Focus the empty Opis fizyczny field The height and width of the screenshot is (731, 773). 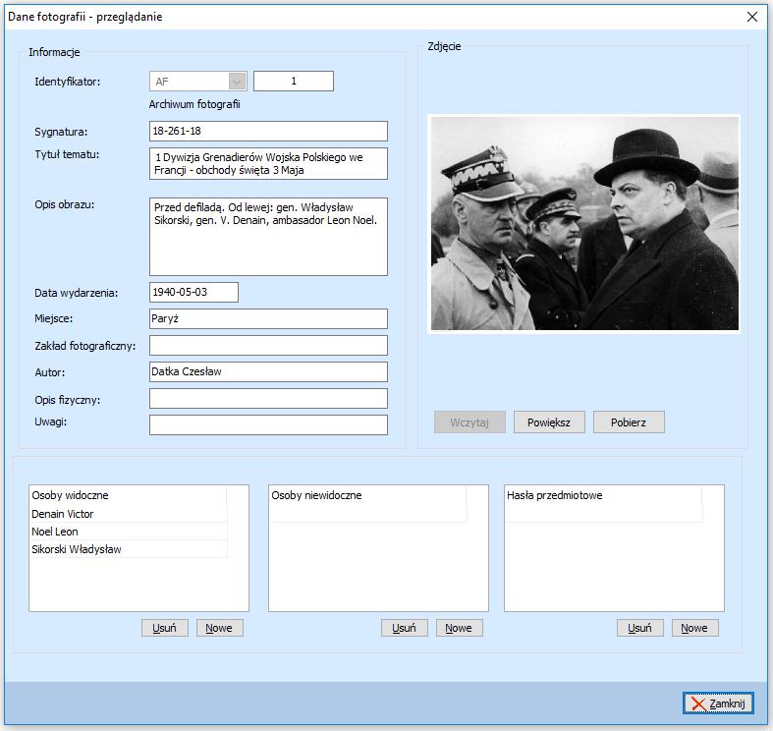(x=268, y=399)
